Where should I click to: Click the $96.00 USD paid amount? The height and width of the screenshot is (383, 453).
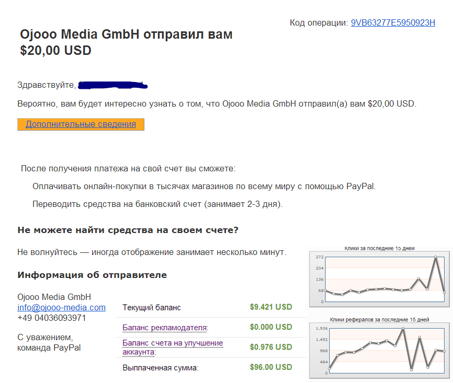tap(271, 367)
